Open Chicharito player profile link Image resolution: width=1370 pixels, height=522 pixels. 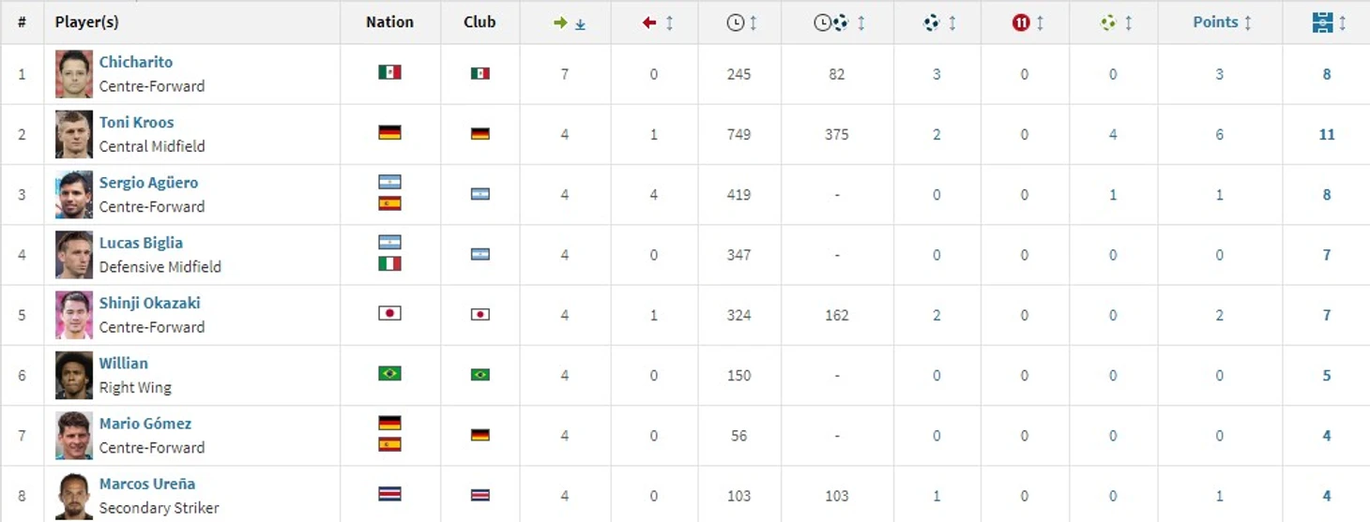pos(136,62)
